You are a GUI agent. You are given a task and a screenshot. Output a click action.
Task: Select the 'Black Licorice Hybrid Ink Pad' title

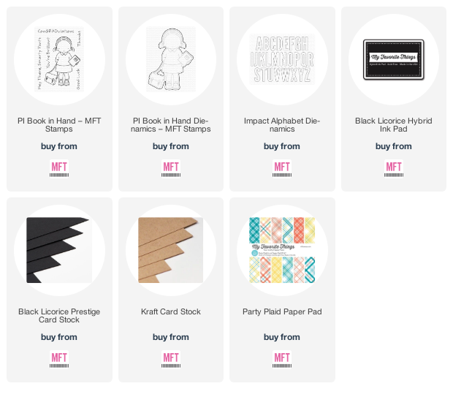[394, 124]
